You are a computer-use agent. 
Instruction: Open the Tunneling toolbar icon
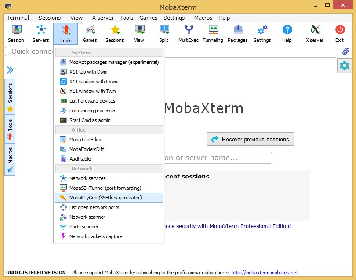pyautogui.click(x=213, y=33)
